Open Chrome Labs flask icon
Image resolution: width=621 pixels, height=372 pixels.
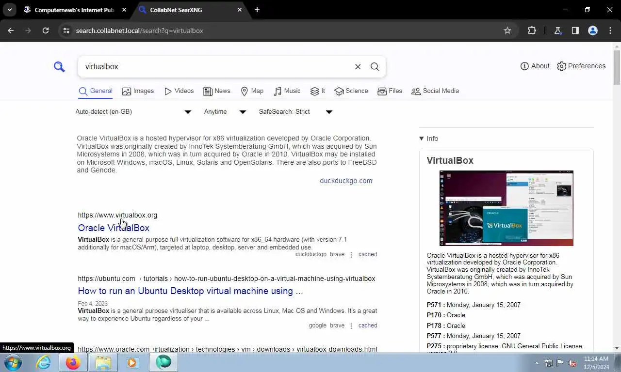[557, 31]
